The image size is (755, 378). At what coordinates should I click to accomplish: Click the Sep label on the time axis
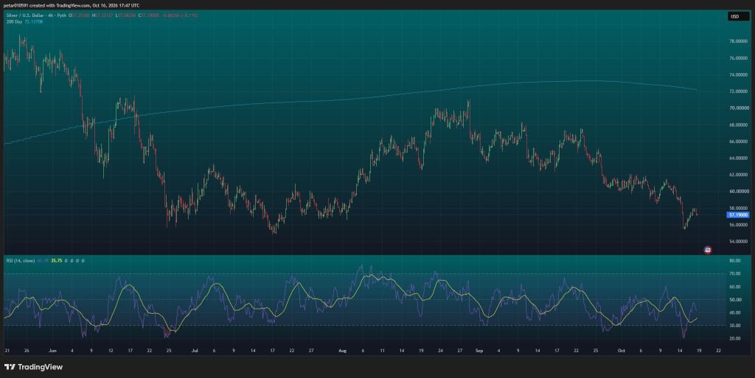coord(479,351)
